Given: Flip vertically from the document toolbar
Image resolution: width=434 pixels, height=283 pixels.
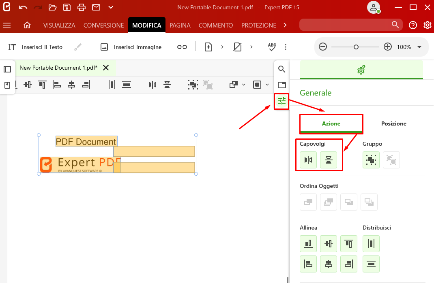Looking at the screenshot, I should pos(167,85).
